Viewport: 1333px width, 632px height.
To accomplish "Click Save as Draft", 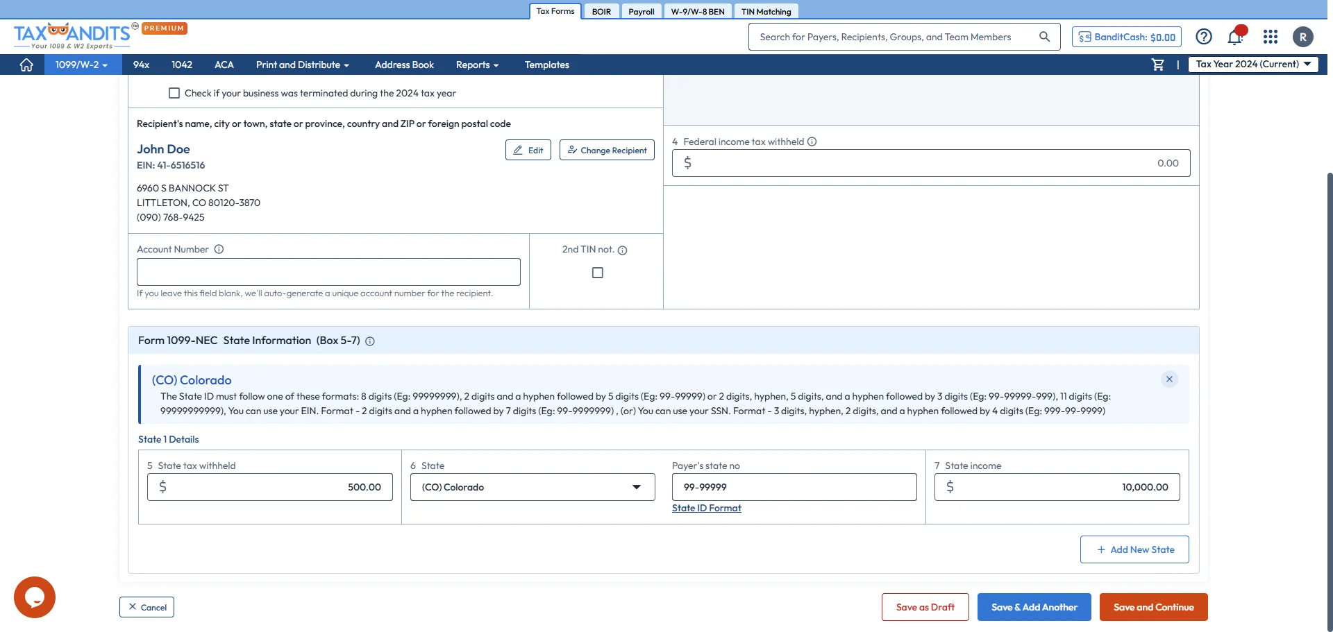I will (x=925, y=607).
